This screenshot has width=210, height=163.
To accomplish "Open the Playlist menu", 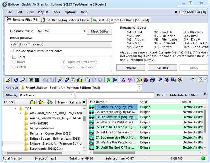I will (x=43, y=12).
